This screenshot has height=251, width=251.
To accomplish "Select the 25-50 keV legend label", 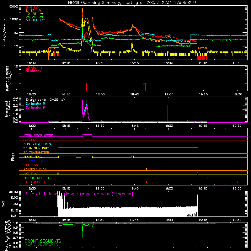I will [x=35, y=17].
